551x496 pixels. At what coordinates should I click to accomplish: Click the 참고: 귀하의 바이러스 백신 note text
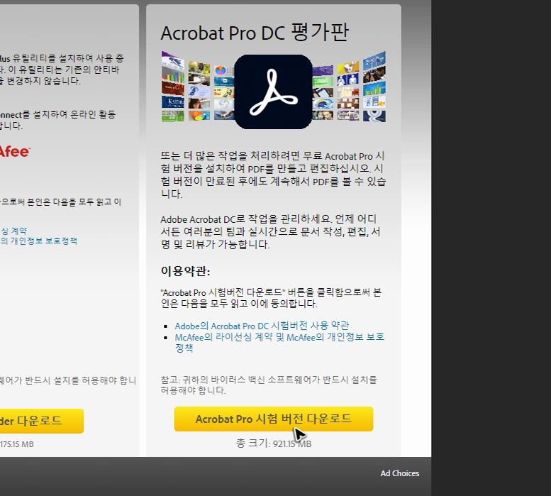tap(269, 385)
